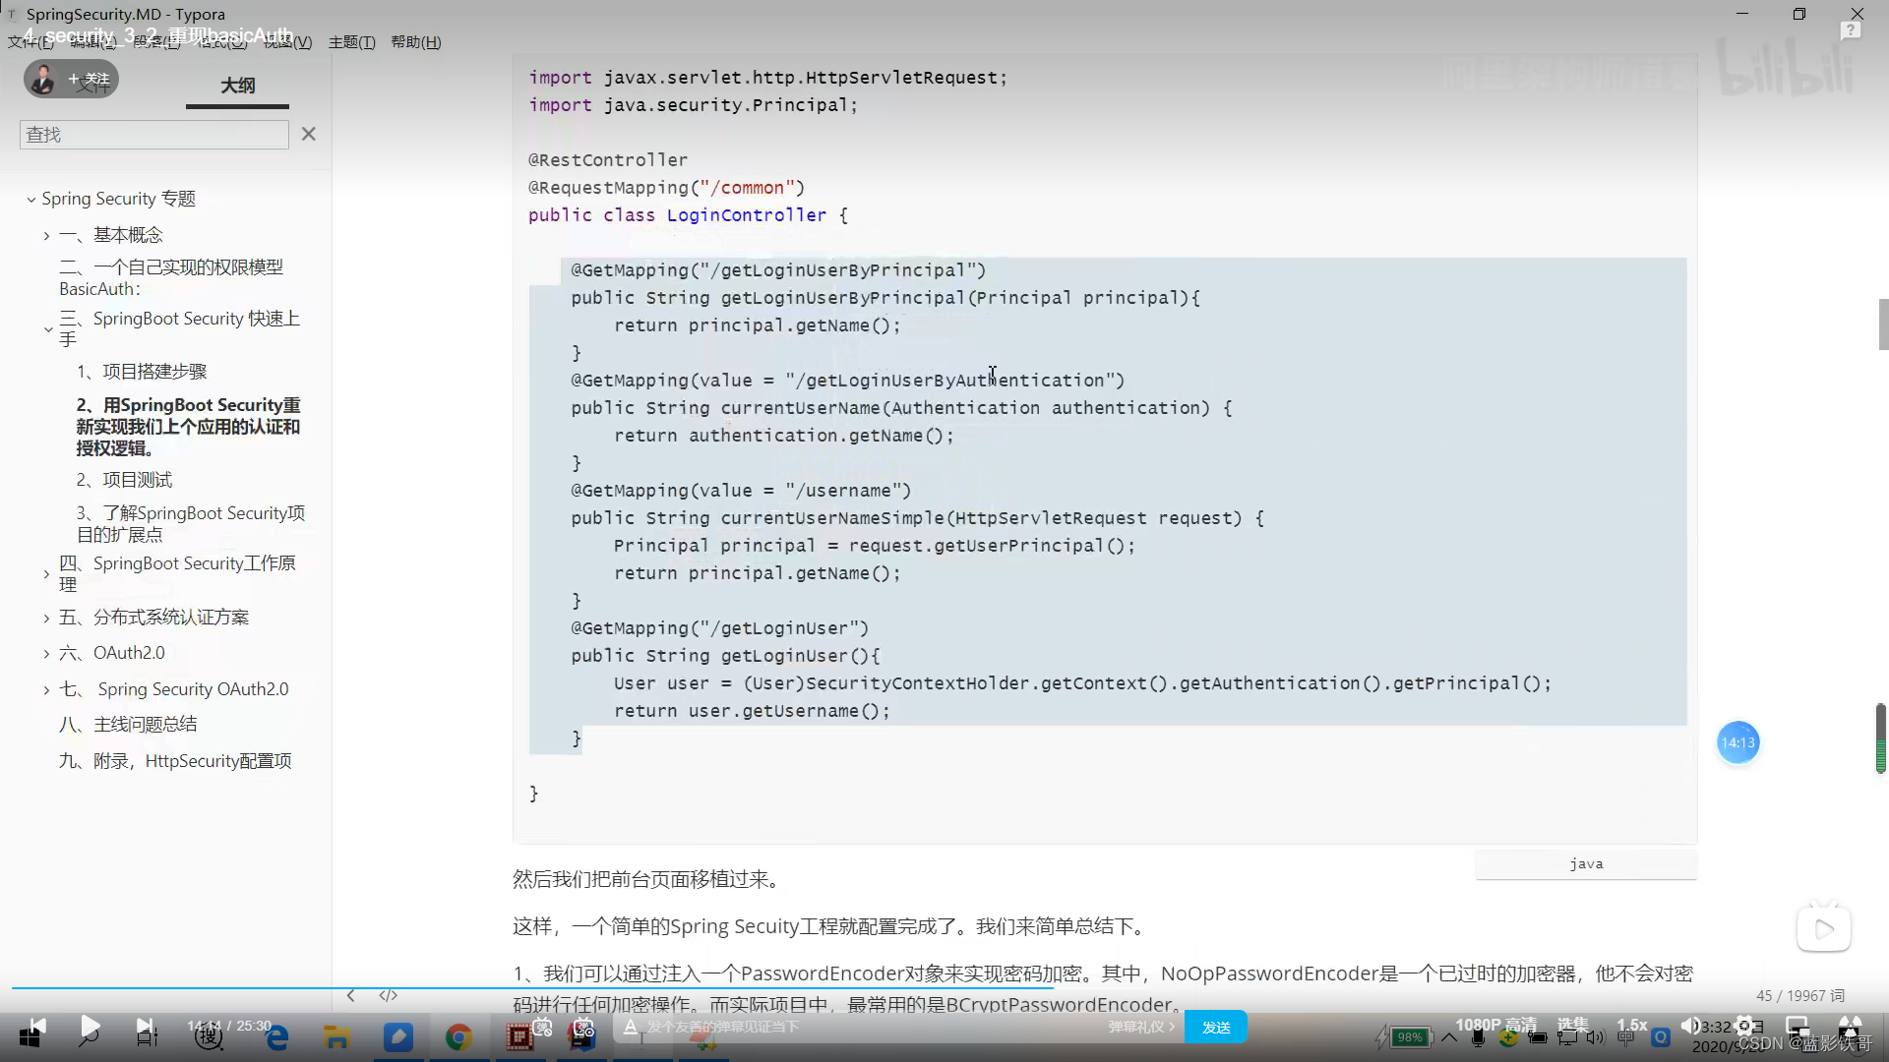
Task: Click paragraph 然后我们把前台页面移植过来。
Action: 649,879
